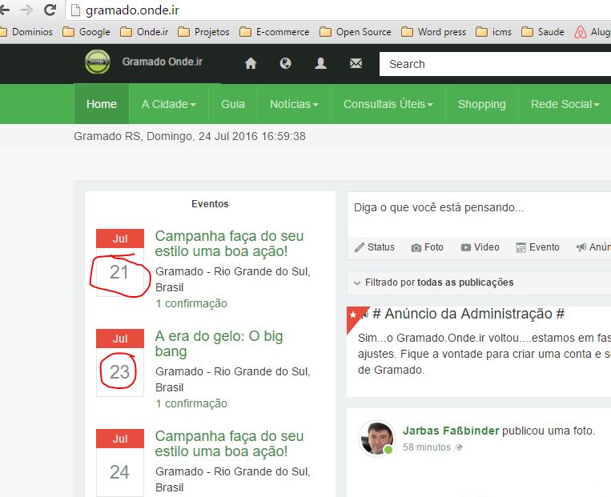The image size is (611, 497).
Task: Click the Eventos section heading
Action: point(210,204)
